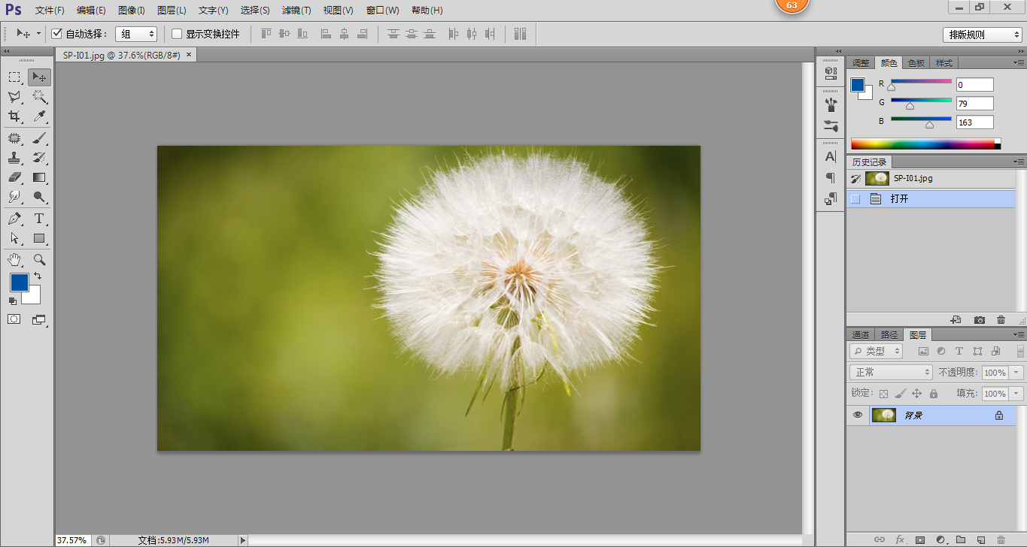This screenshot has height=547, width=1027.
Task: Reset default foreground and background colors
Action: [x=13, y=301]
